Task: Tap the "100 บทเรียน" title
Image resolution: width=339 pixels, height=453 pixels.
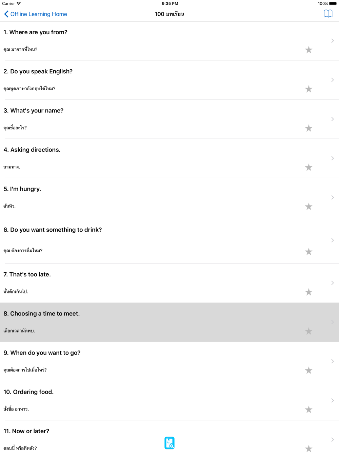Action: (169, 14)
